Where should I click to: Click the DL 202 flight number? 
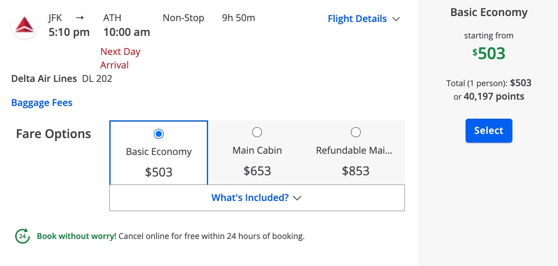(97, 79)
